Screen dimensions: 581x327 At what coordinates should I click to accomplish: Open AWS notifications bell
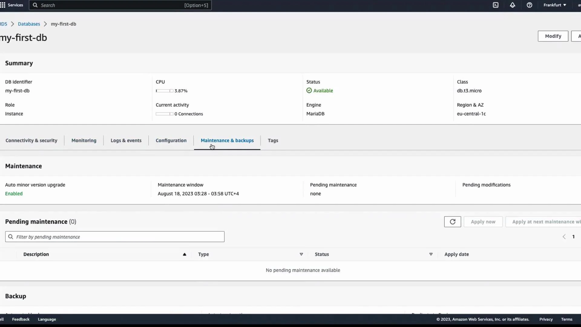click(512, 5)
